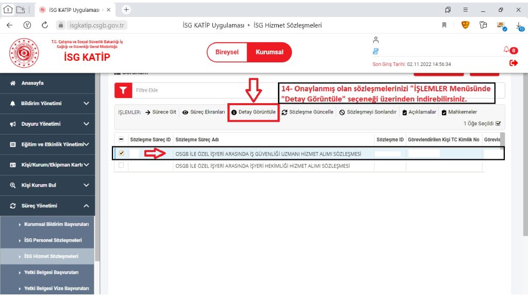Check the İşyeri Hekimliği contract row checkbox
Viewport: 528px width, 297px height.
[121, 166]
